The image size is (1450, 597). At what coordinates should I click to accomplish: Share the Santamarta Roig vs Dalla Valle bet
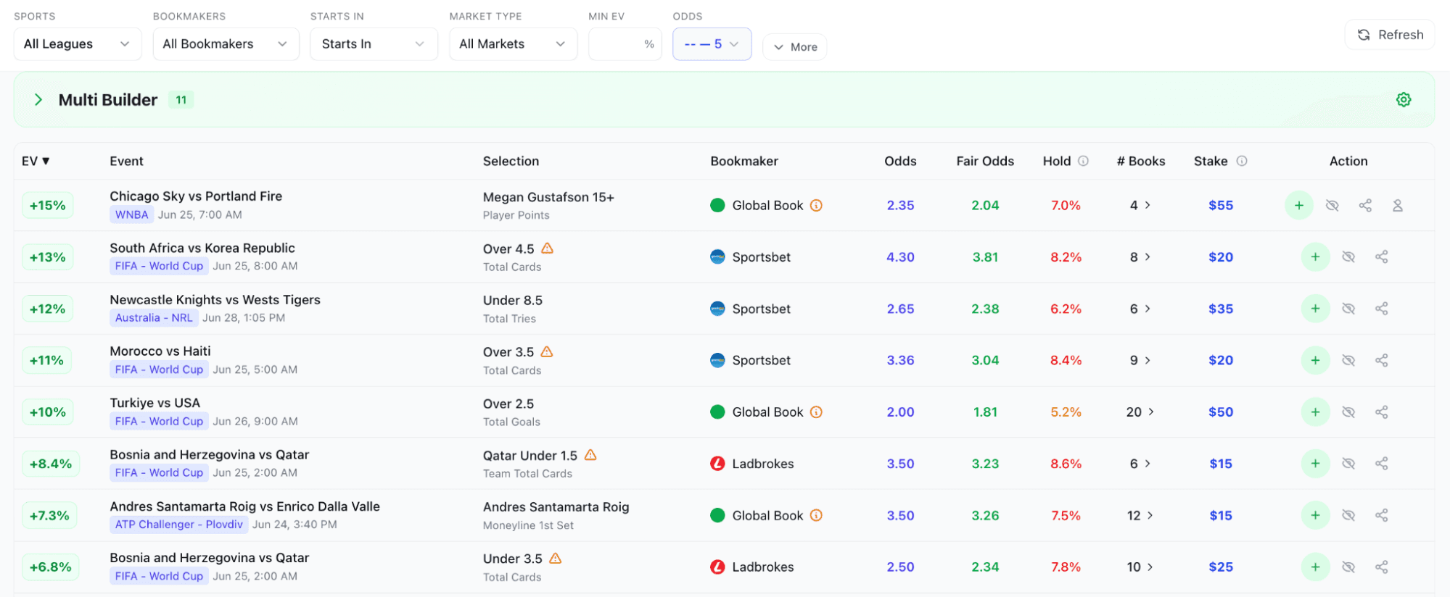[x=1381, y=515]
